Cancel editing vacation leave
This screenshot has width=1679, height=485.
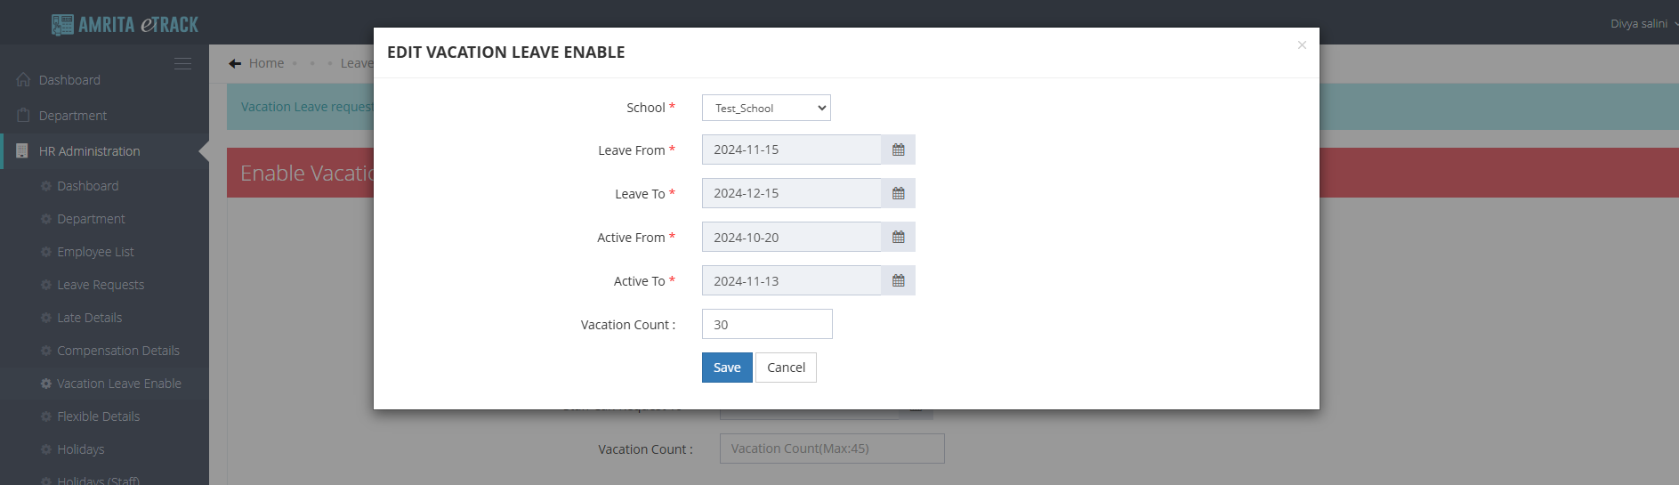pos(786,368)
